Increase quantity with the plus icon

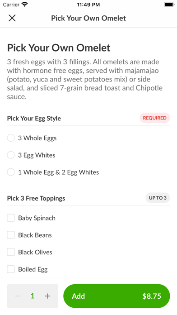47,296
